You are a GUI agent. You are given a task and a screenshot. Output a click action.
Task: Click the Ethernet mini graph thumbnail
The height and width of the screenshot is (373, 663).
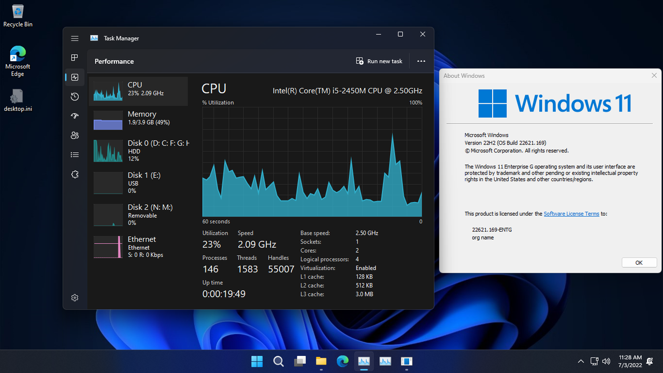pos(108,247)
